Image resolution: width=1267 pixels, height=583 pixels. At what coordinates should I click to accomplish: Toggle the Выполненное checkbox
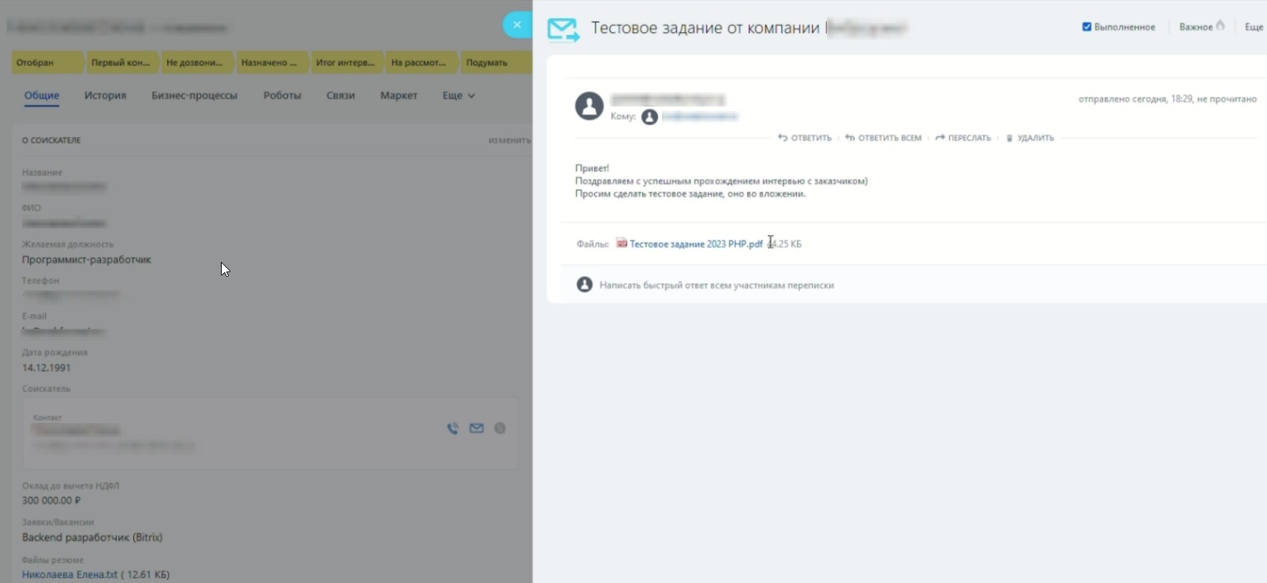(x=1086, y=27)
